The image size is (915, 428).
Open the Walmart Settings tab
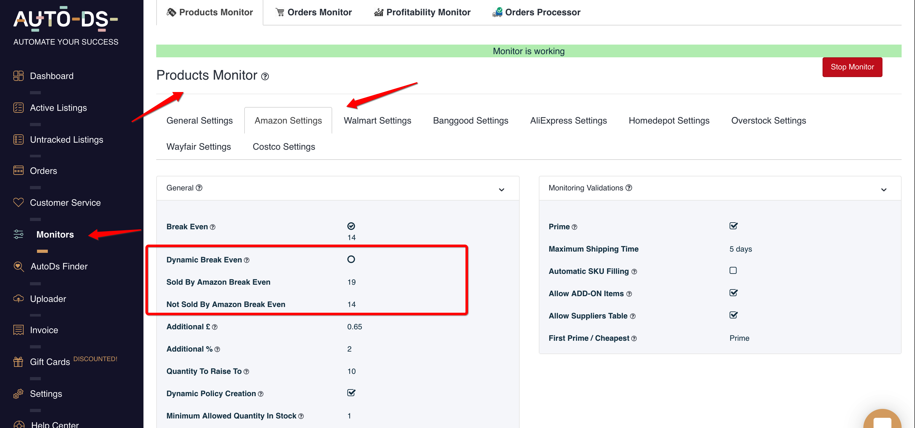point(377,121)
